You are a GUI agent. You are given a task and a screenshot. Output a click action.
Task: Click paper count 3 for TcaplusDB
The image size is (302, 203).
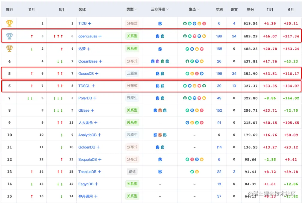pyautogui.click(x=234, y=172)
